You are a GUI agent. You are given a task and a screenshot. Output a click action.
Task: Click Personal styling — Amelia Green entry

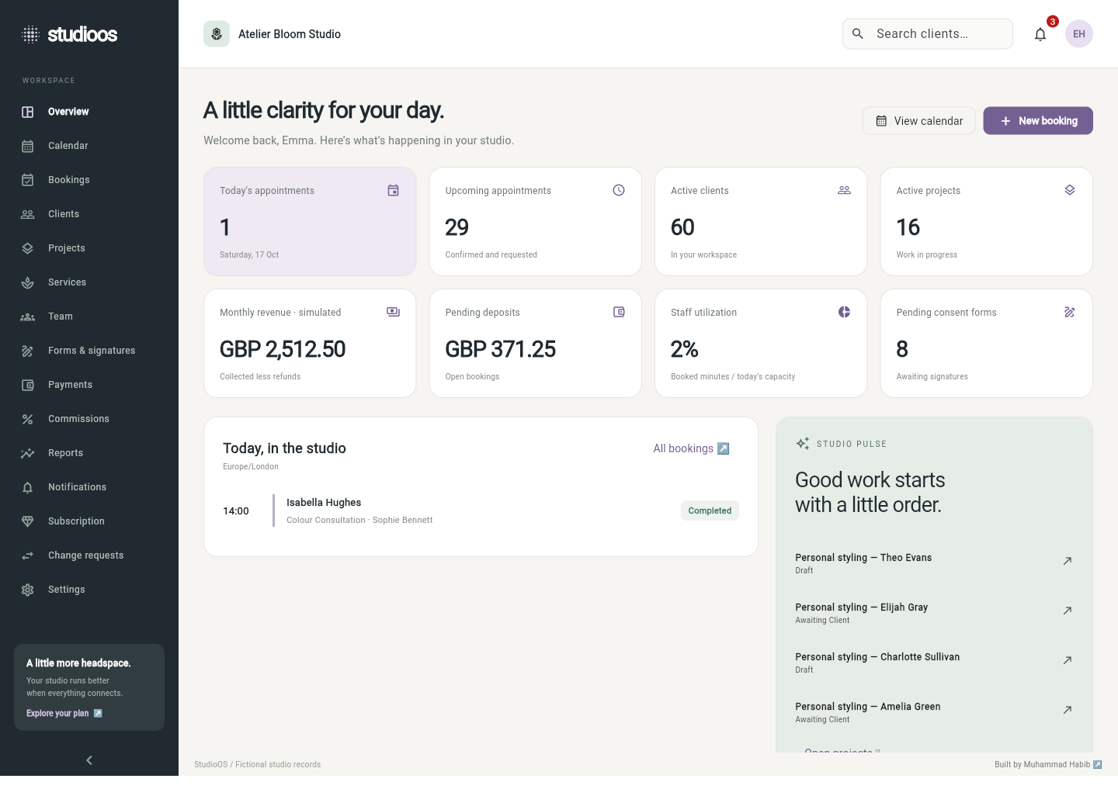934,712
